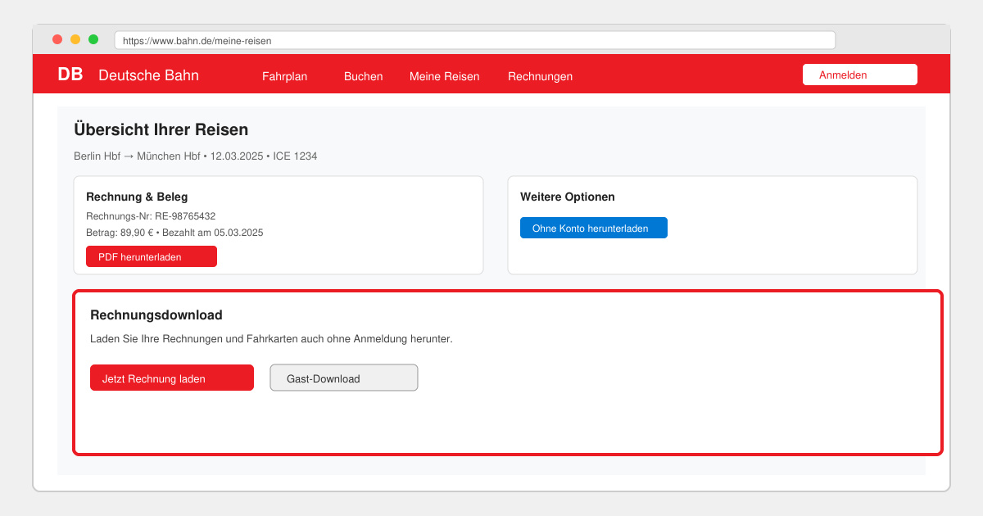Open the Fahrplan menu item

(x=284, y=76)
